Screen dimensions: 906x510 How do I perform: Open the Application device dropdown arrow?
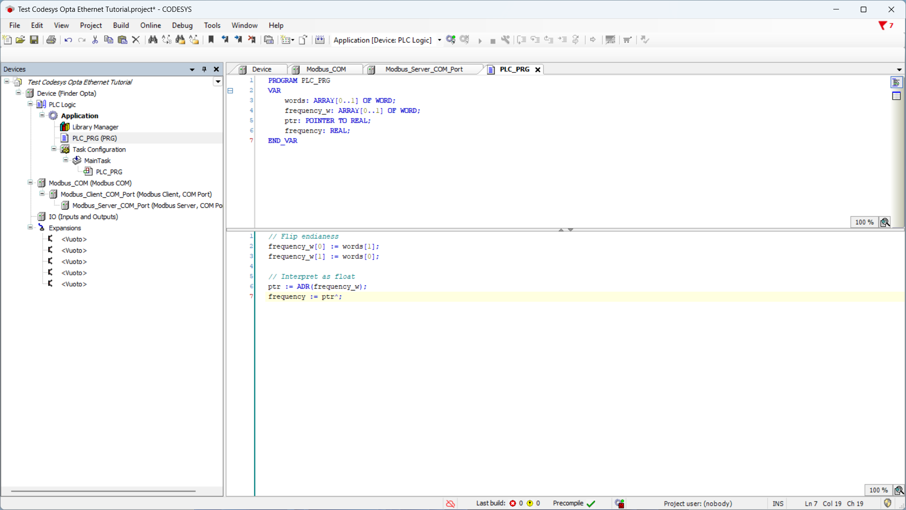click(x=439, y=40)
